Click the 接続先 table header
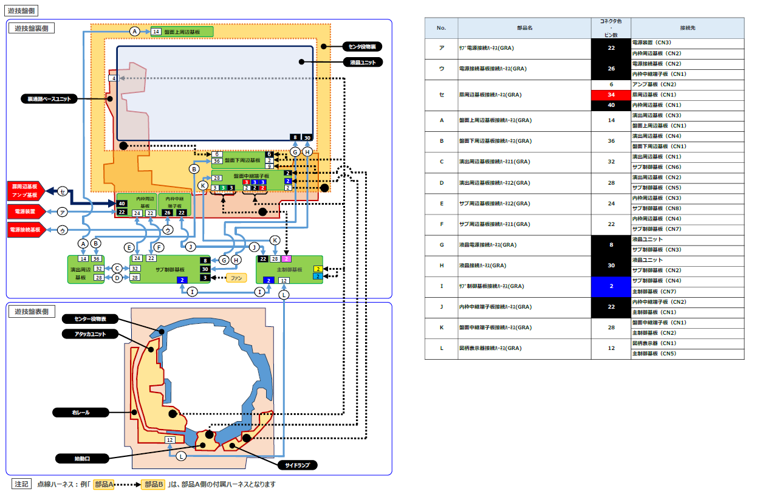Screen dimensions: 763x494 [x=688, y=28]
